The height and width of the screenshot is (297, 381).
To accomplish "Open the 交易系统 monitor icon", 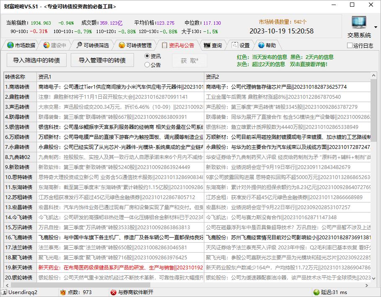I will 359,23.
